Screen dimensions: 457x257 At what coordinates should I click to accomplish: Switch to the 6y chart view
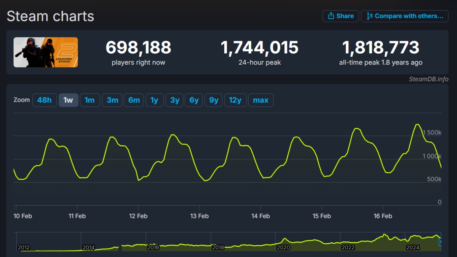(x=194, y=100)
